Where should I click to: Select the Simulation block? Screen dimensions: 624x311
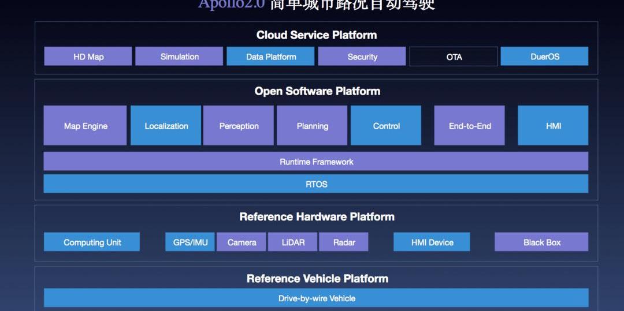click(x=179, y=57)
